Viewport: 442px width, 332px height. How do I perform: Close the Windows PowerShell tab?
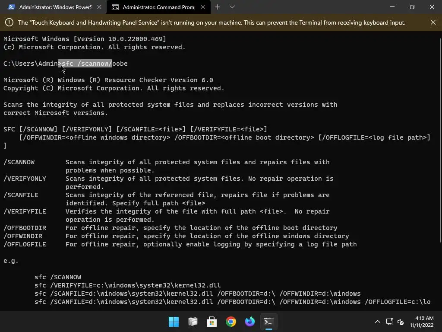(99, 7)
